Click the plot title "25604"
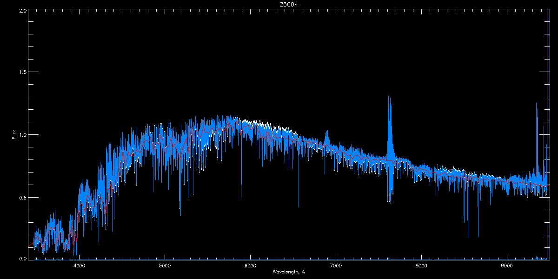This screenshot has width=558, height=279. pyautogui.click(x=288, y=5)
